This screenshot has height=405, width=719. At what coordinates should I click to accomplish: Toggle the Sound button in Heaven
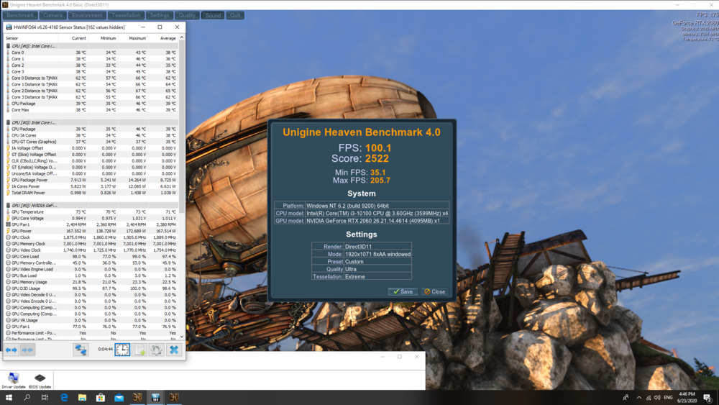coord(213,15)
